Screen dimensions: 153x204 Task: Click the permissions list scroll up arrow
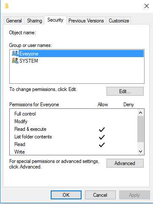(x=140, y=113)
